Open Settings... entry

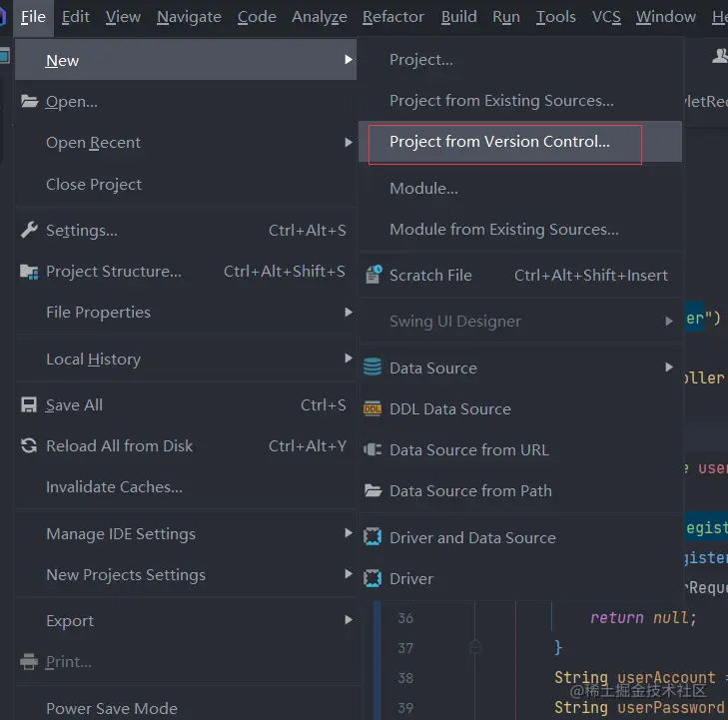point(186,231)
